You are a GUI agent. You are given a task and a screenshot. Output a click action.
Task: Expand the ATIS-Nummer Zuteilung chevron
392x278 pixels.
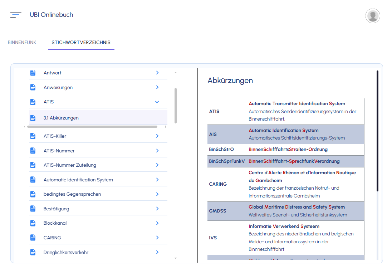point(157,165)
